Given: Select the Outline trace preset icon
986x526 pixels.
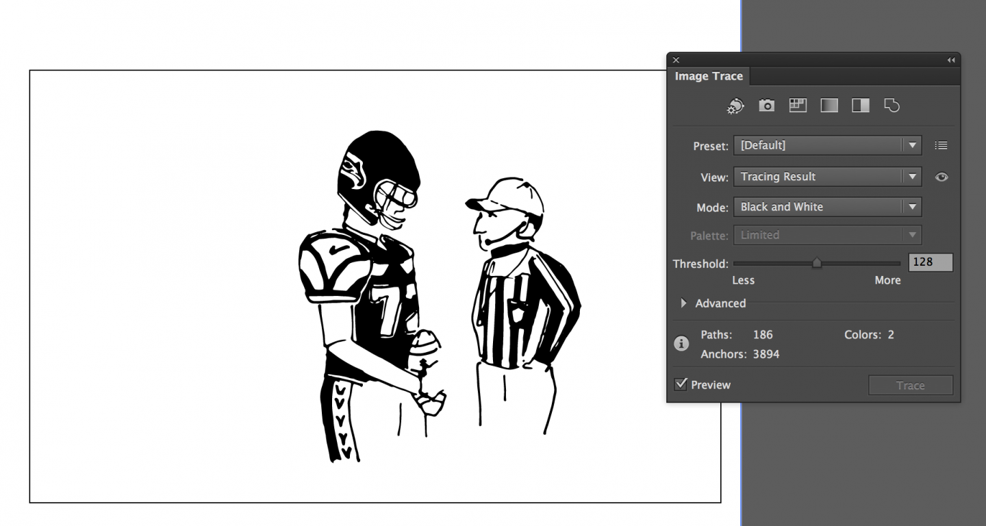Looking at the screenshot, I should [x=892, y=105].
